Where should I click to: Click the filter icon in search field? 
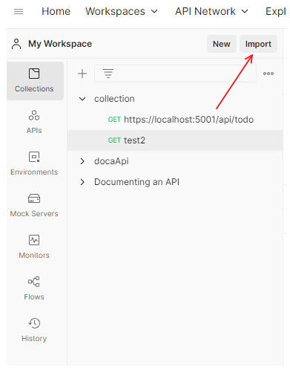(108, 74)
